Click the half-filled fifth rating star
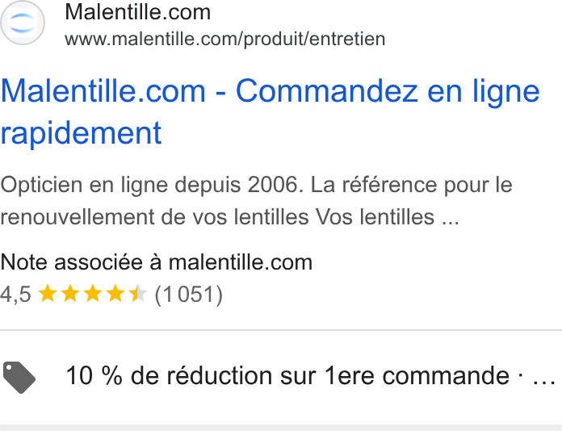The height and width of the screenshot is (431, 562). point(138,294)
